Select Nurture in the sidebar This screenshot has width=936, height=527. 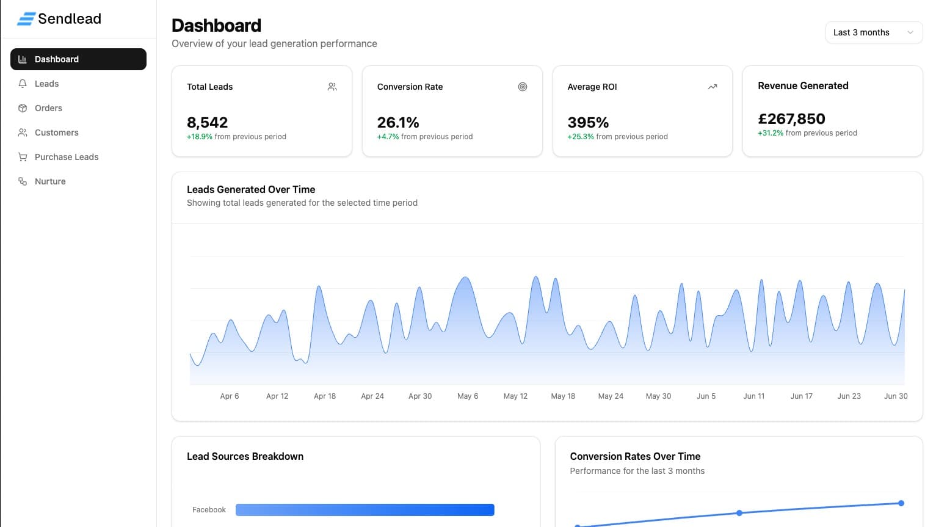50,181
